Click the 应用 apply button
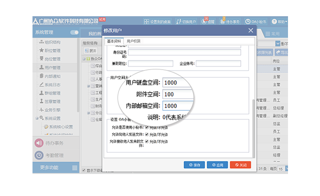 (217, 165)
